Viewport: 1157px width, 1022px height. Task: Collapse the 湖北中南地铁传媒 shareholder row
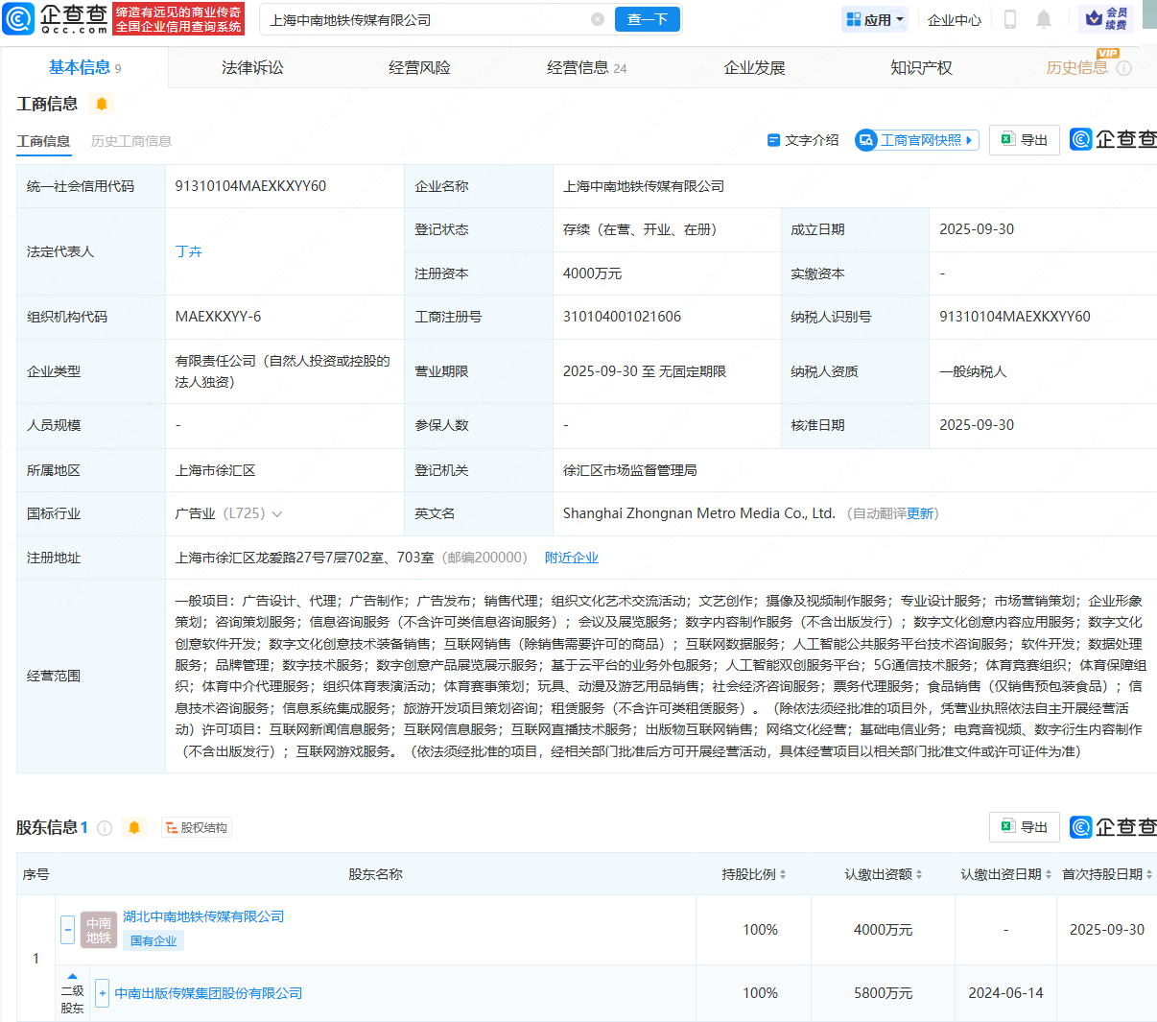[67, 929]
